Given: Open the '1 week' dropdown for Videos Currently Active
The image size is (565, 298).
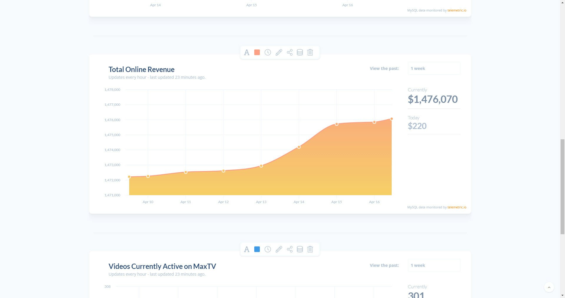Looking at the screenshot, I should click(434, 265).
